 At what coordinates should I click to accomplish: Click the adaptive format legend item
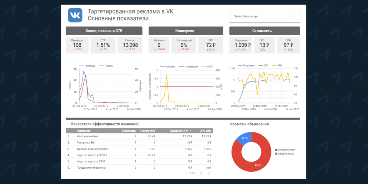coord(285,154)
